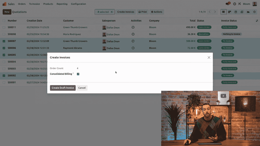Close the Create invoices dialog
This screenshot has width=260, height=146.
point(209,58)
